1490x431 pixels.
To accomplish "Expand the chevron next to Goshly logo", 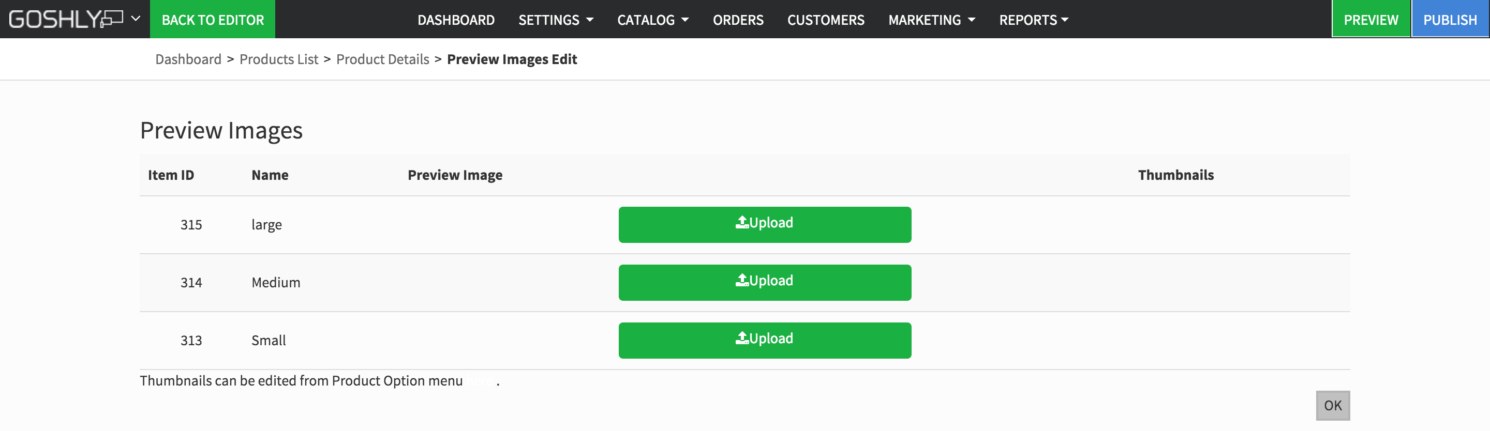I will coord(136,19).
